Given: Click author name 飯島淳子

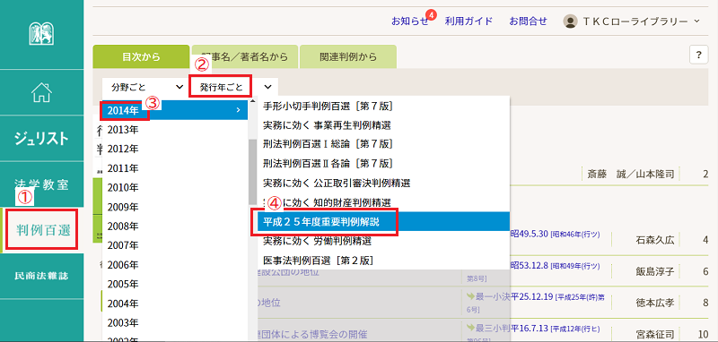Looking at the screenshot, I should 655,271.
